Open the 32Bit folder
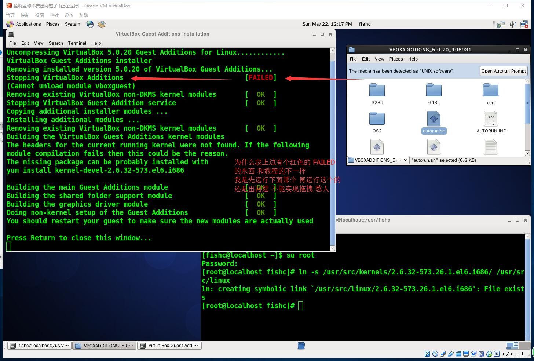 pos(377,94)
